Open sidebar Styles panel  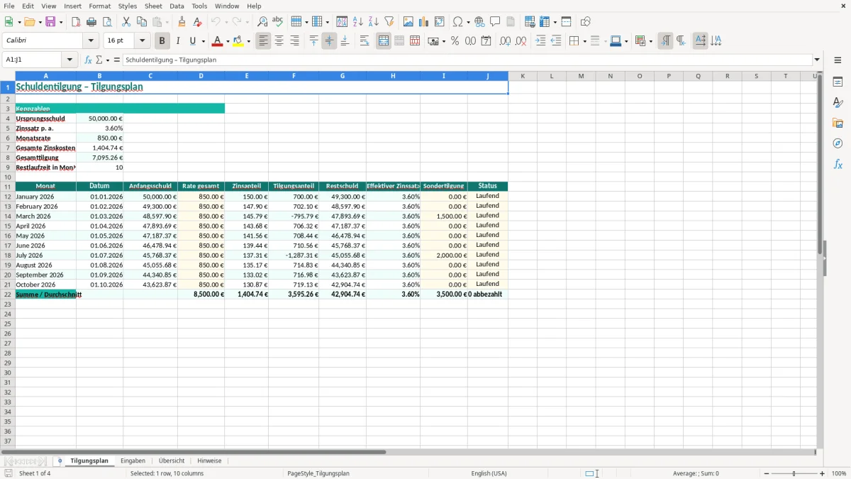pos(838,103)
